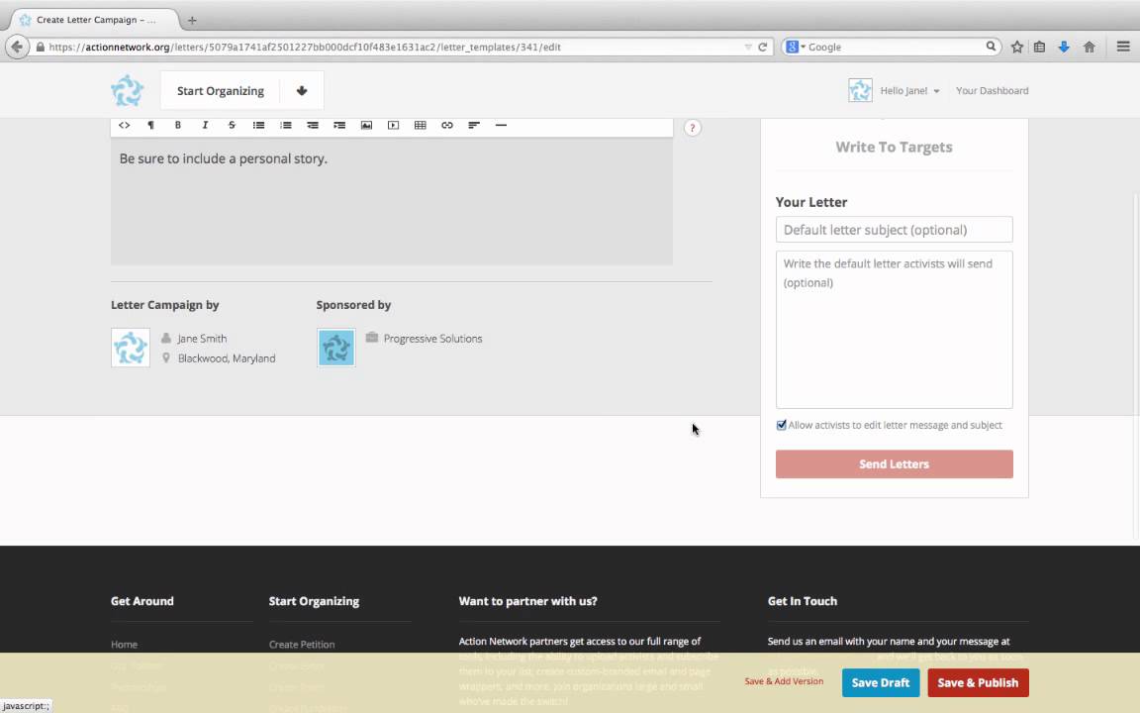The height and width of the screenshot is (713, 1140).
Task: Insert unordered bullet list
Action: 258,125
